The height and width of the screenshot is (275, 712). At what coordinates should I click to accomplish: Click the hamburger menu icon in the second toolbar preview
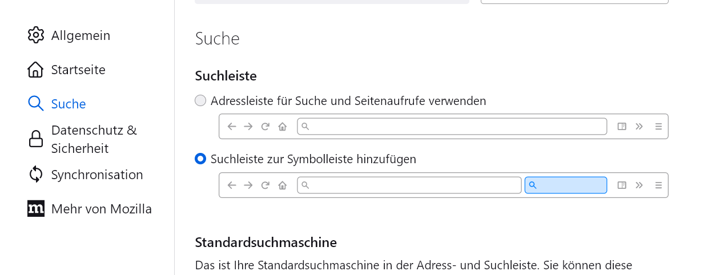pos(658,185)
